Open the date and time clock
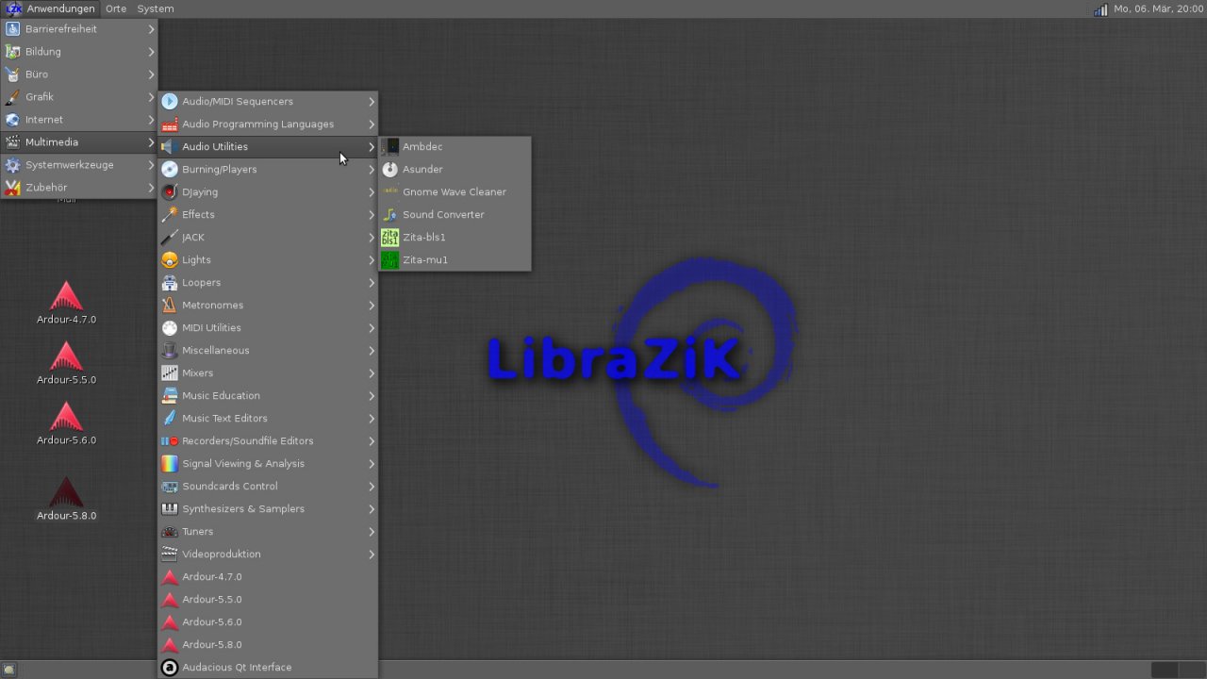 click(x=1159, y=8)
